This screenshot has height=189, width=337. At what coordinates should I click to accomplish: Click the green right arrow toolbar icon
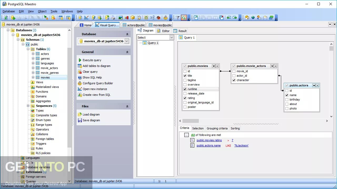point(235,18)
